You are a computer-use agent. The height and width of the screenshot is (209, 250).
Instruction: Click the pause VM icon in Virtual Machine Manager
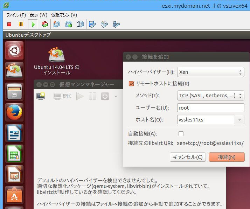92,96
